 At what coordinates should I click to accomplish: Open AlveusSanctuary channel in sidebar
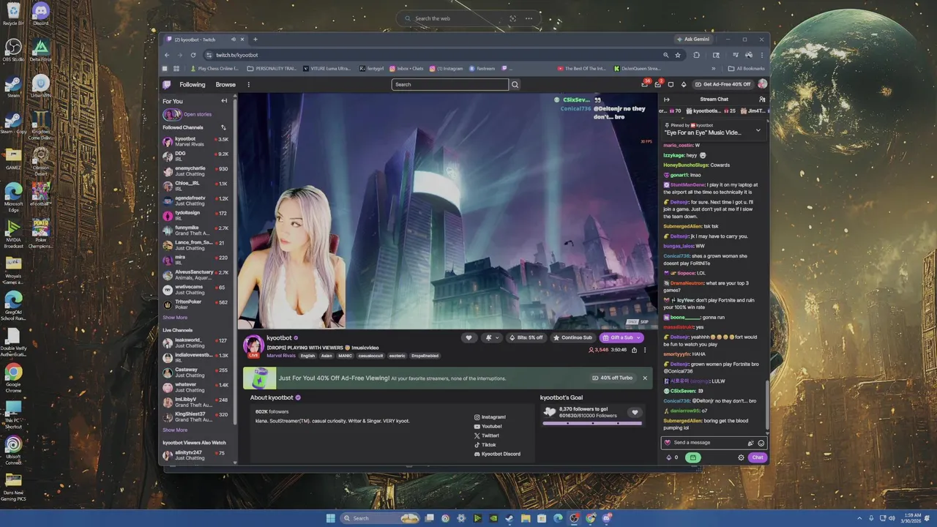click(195, 274)
